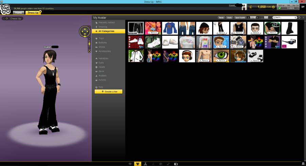Open the camera icon in the bottom bar
The image size is (306, 166).
(176, 164)
